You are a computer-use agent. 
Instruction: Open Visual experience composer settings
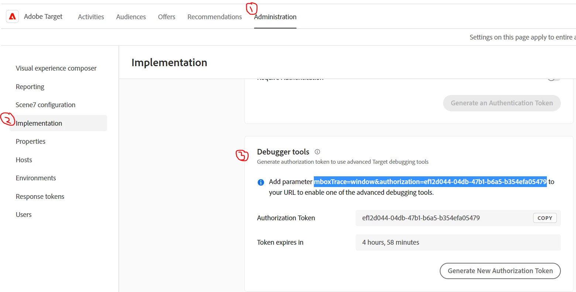[x=56, y=68]
